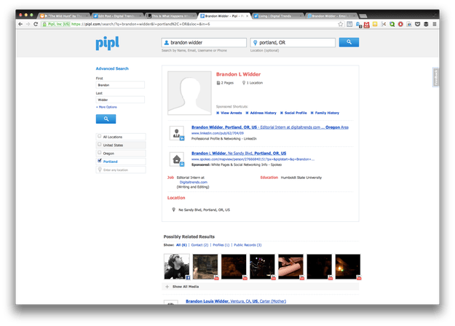Click the portland, OR location field

293,43
